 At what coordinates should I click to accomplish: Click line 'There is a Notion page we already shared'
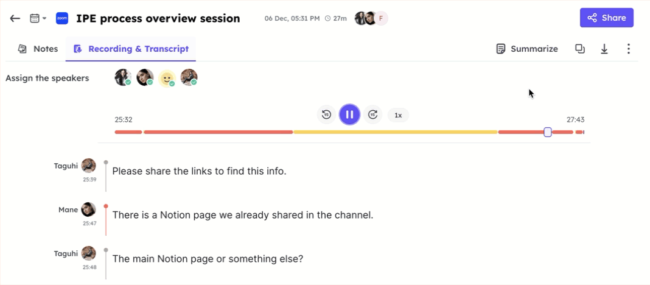click(x=243, y=216)
